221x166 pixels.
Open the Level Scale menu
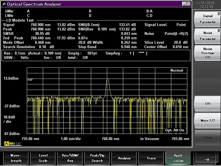coord(43,158)
